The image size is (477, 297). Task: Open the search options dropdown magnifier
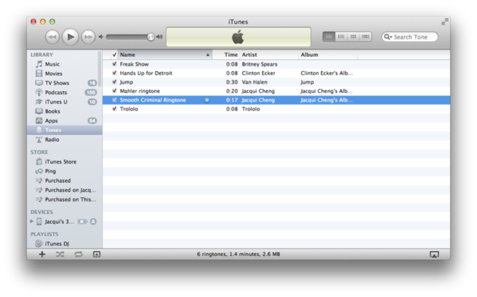388,37
